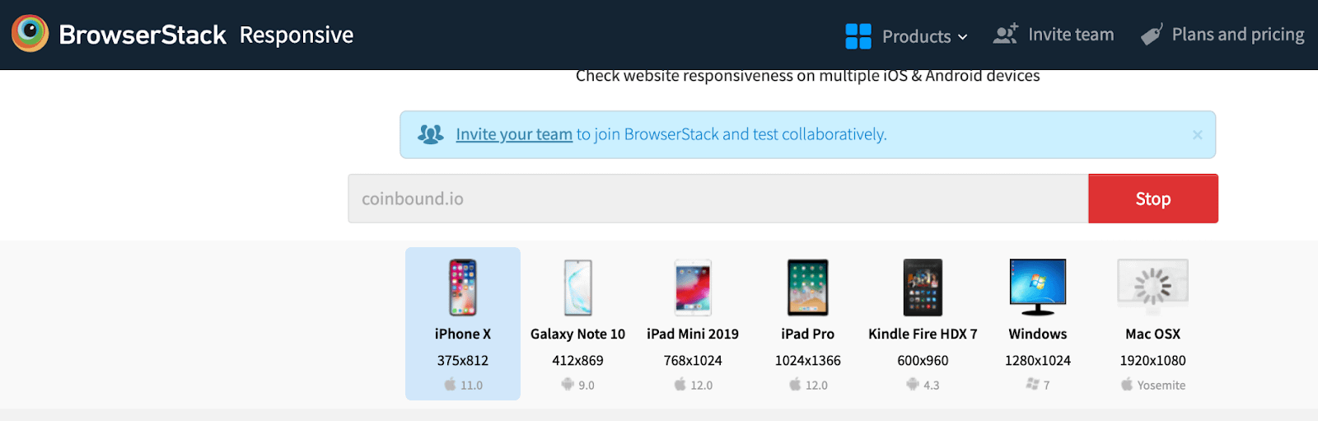This screenshot has width=1318, height=421.
Task: Expand the Products dropdown chevron
Action: [x=962, y=37]
